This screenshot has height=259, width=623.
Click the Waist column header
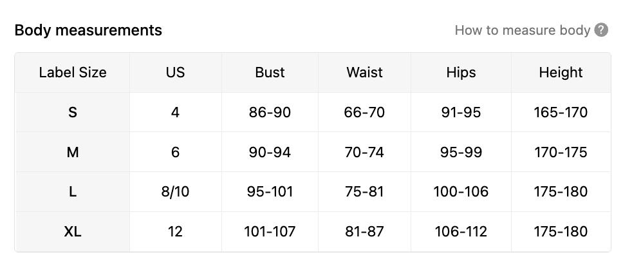tap(364, 73)
